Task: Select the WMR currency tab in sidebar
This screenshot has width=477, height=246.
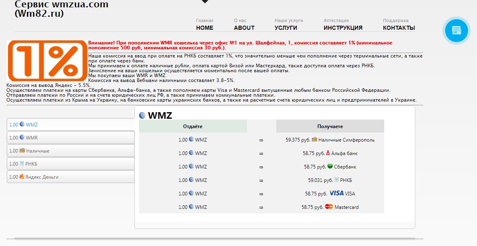Action: point(70,138)
